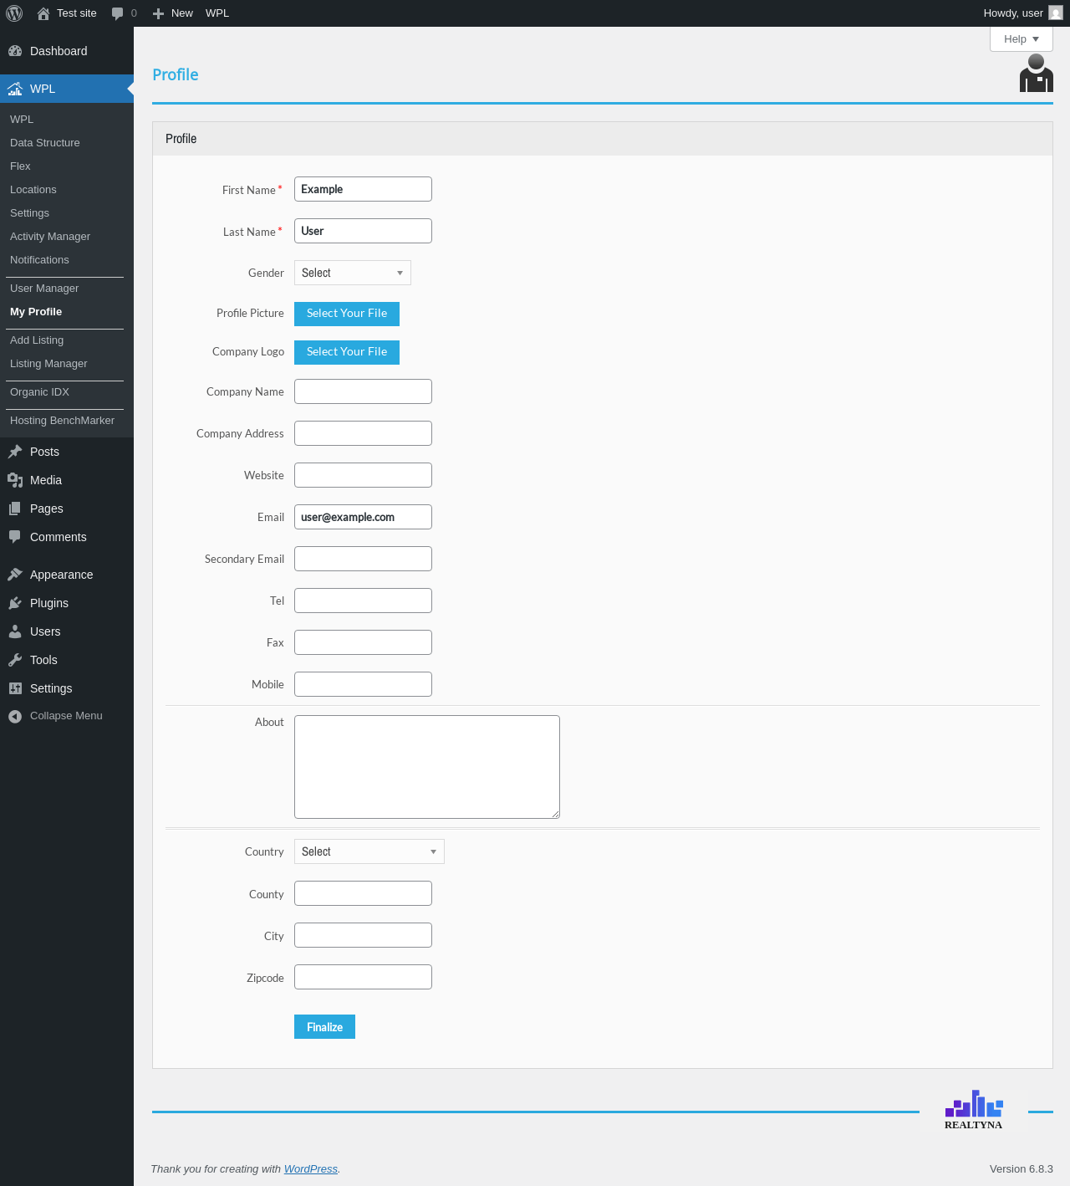This screenshot has width=1070, height=1186.
Task: Click the profile agent silhouette icon
Action: click(1037, 73)
